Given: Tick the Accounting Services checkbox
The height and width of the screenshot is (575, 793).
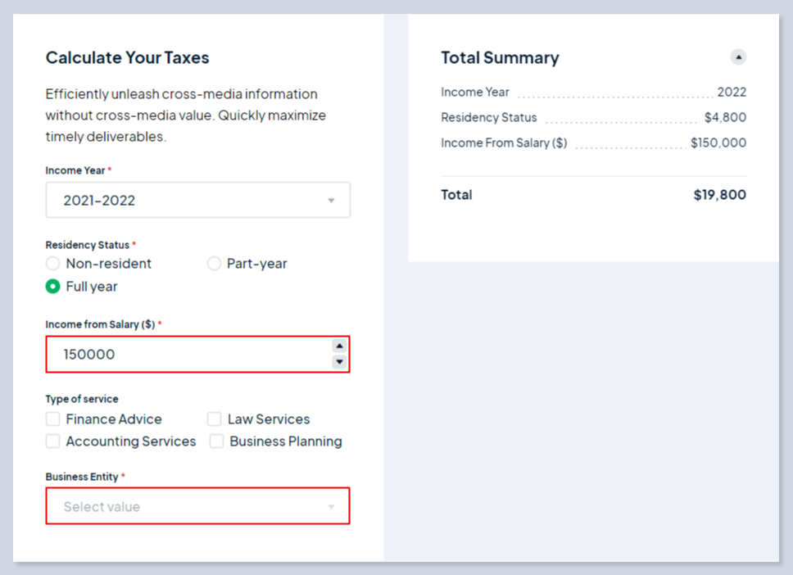Looking at the screenshot, I should click(x=53, y=441).
